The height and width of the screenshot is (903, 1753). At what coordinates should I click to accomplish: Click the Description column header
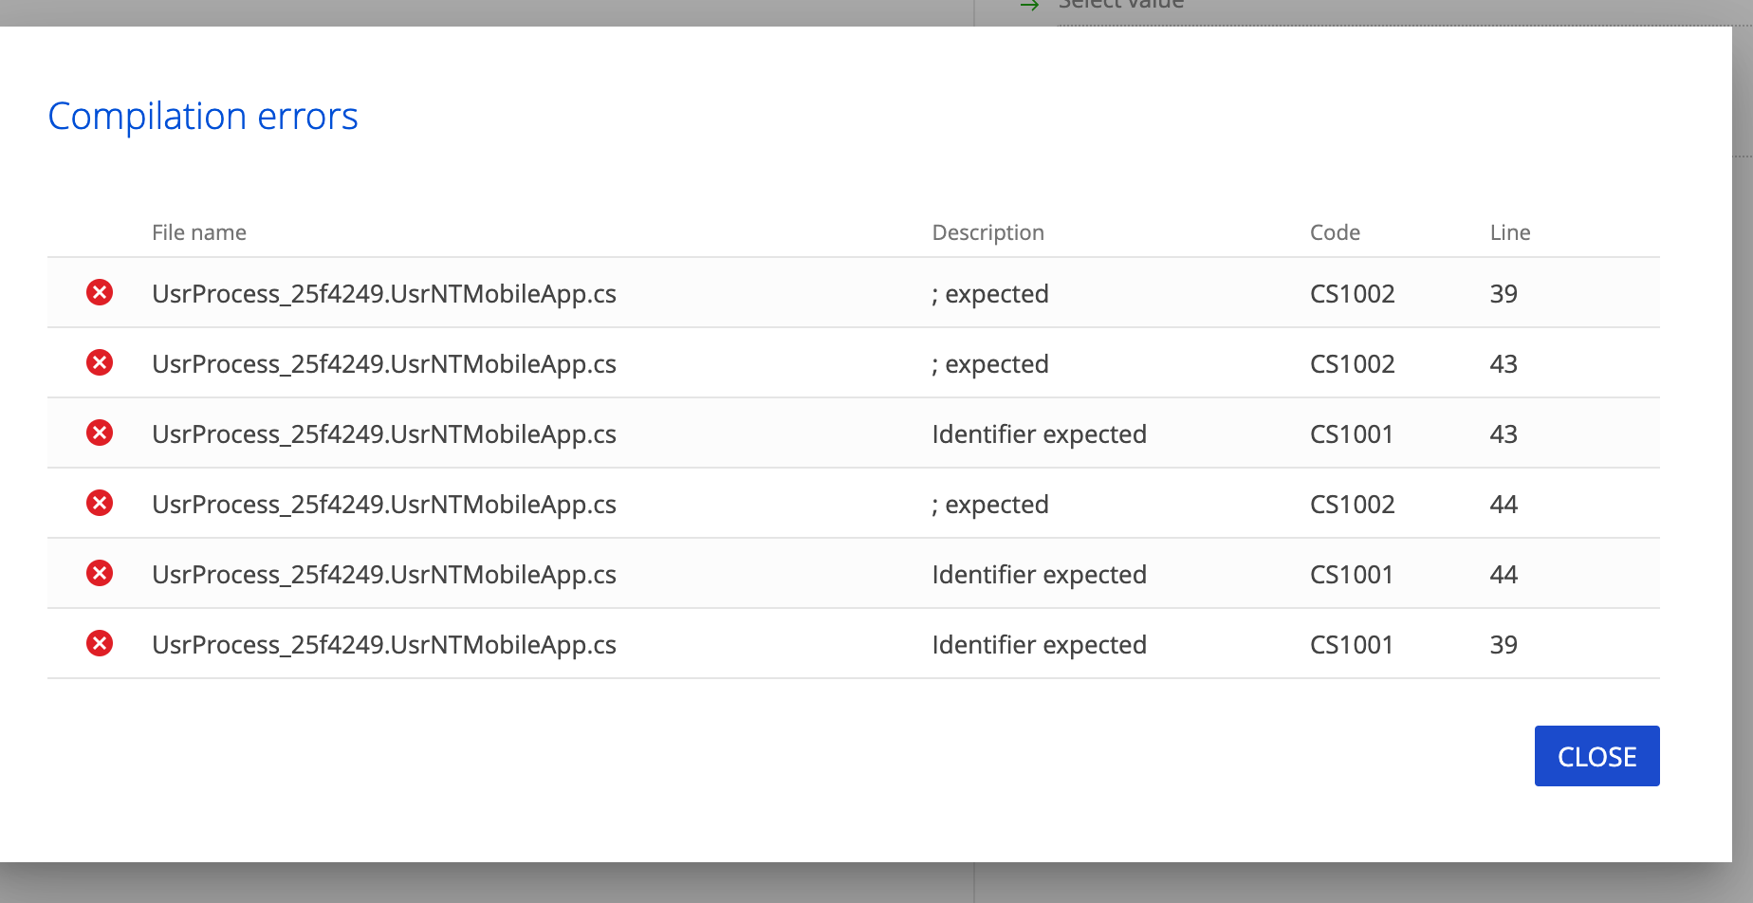click(987, 232)
